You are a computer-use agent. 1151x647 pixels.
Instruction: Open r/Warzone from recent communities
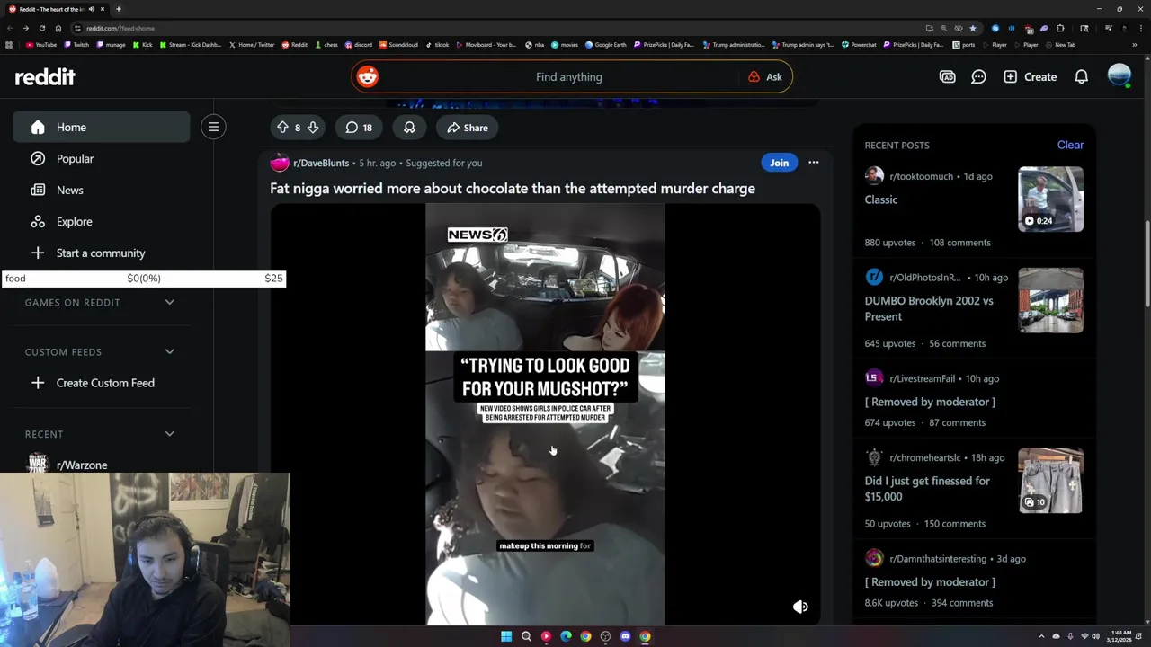[81, 465]
